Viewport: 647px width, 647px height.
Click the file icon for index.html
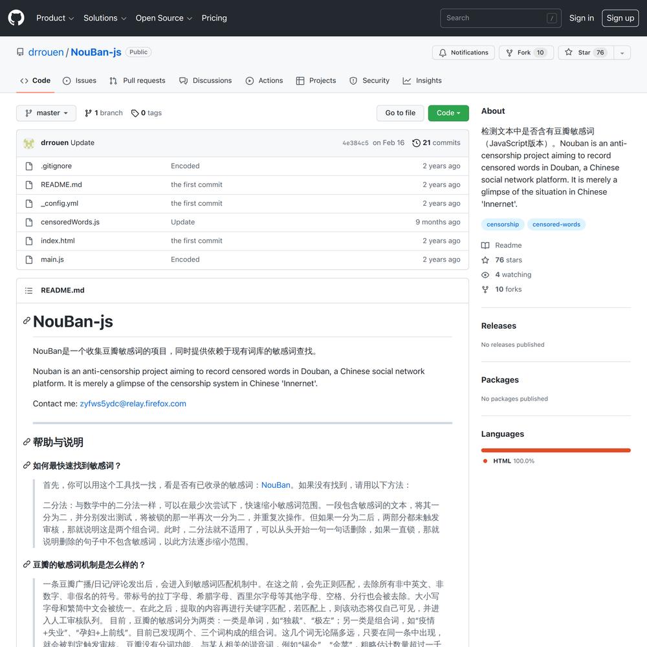click(x=29, y=241)
